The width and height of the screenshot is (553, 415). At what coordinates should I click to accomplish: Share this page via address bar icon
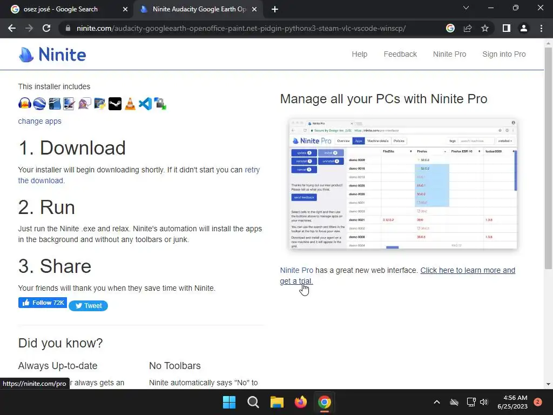(x=468, y=28)
